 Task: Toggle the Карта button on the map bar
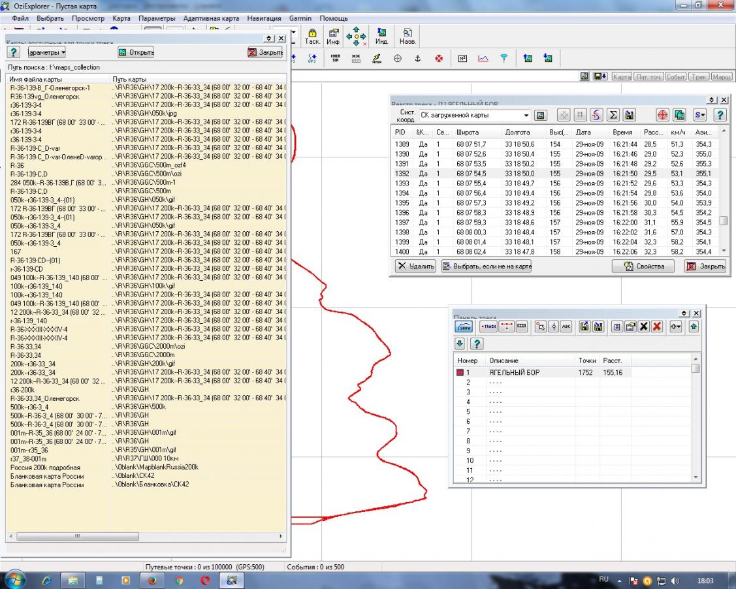pyautogui.click(x=622, y=77)
